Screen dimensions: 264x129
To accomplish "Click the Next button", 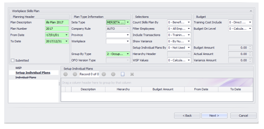I will pyautogui.click(x=214, y=116).
